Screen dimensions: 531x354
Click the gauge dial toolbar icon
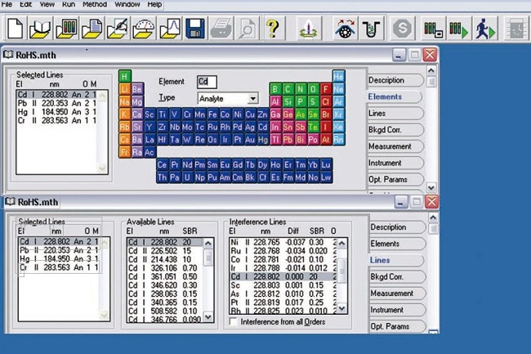(144, 31)
